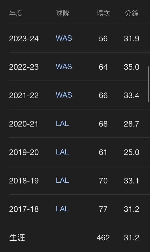Open the LAL team link for 2017-18
This screenshot has height=252, width=150.
(62, 209)
